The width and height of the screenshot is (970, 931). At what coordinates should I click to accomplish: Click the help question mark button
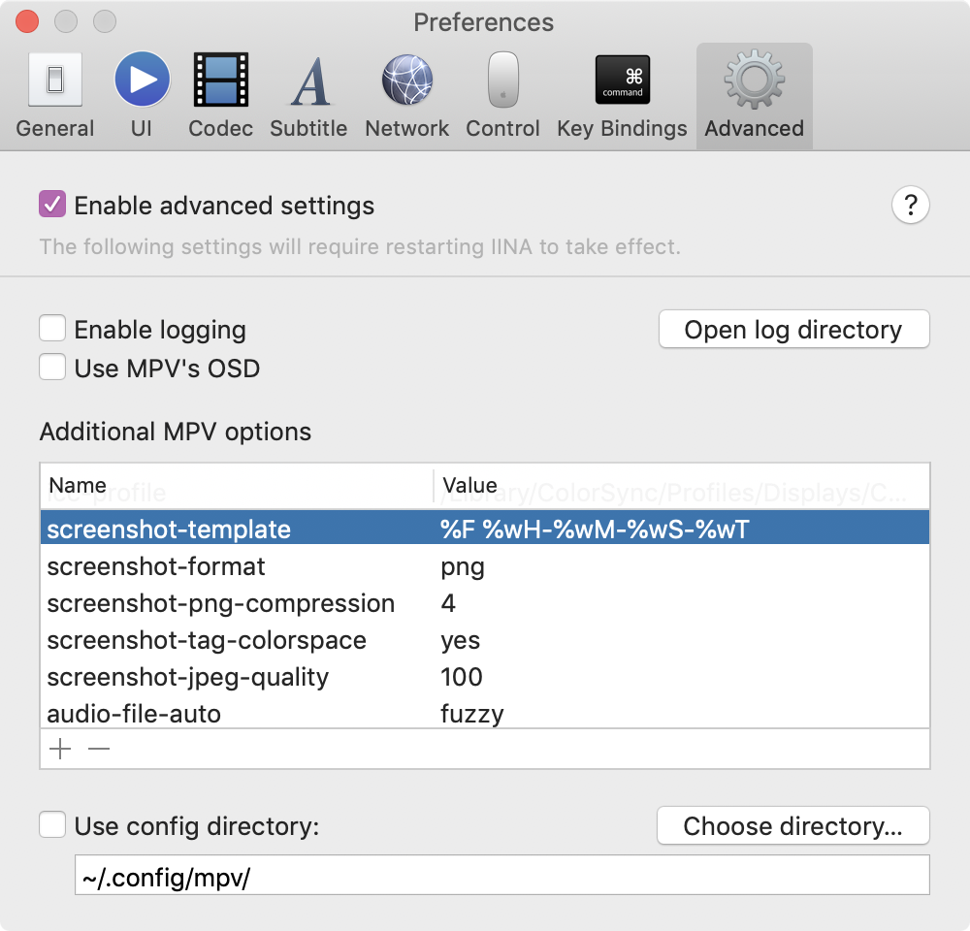click(x=910, y=206)
